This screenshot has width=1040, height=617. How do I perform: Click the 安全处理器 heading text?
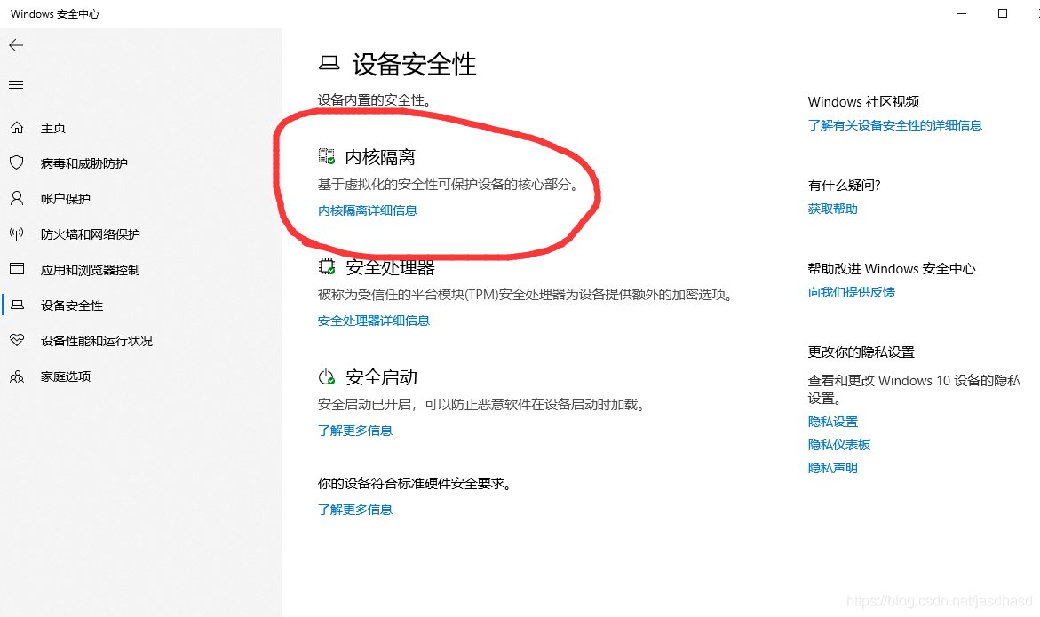click(x=390, y=267)
